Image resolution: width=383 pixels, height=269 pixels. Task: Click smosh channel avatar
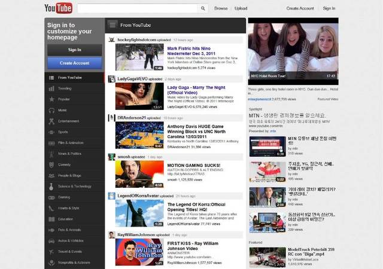click(x=112, y=157)
